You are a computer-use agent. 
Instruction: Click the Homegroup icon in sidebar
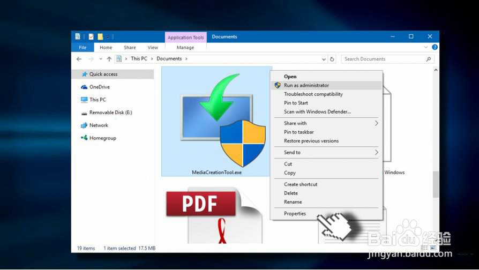click(x=84, y=138)
